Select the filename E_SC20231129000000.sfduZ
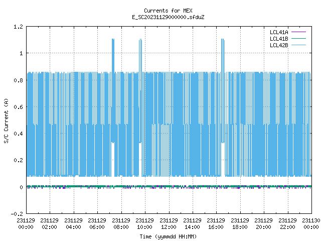 point(168,17)
